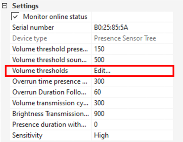The image size is (183, 142).
Task: Edit Presence duration value 0
Action: (x=132, y=124)
